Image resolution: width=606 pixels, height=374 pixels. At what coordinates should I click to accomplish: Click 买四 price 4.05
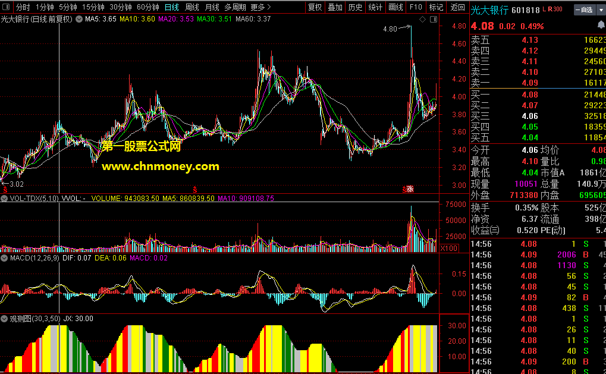pos(529,127)
